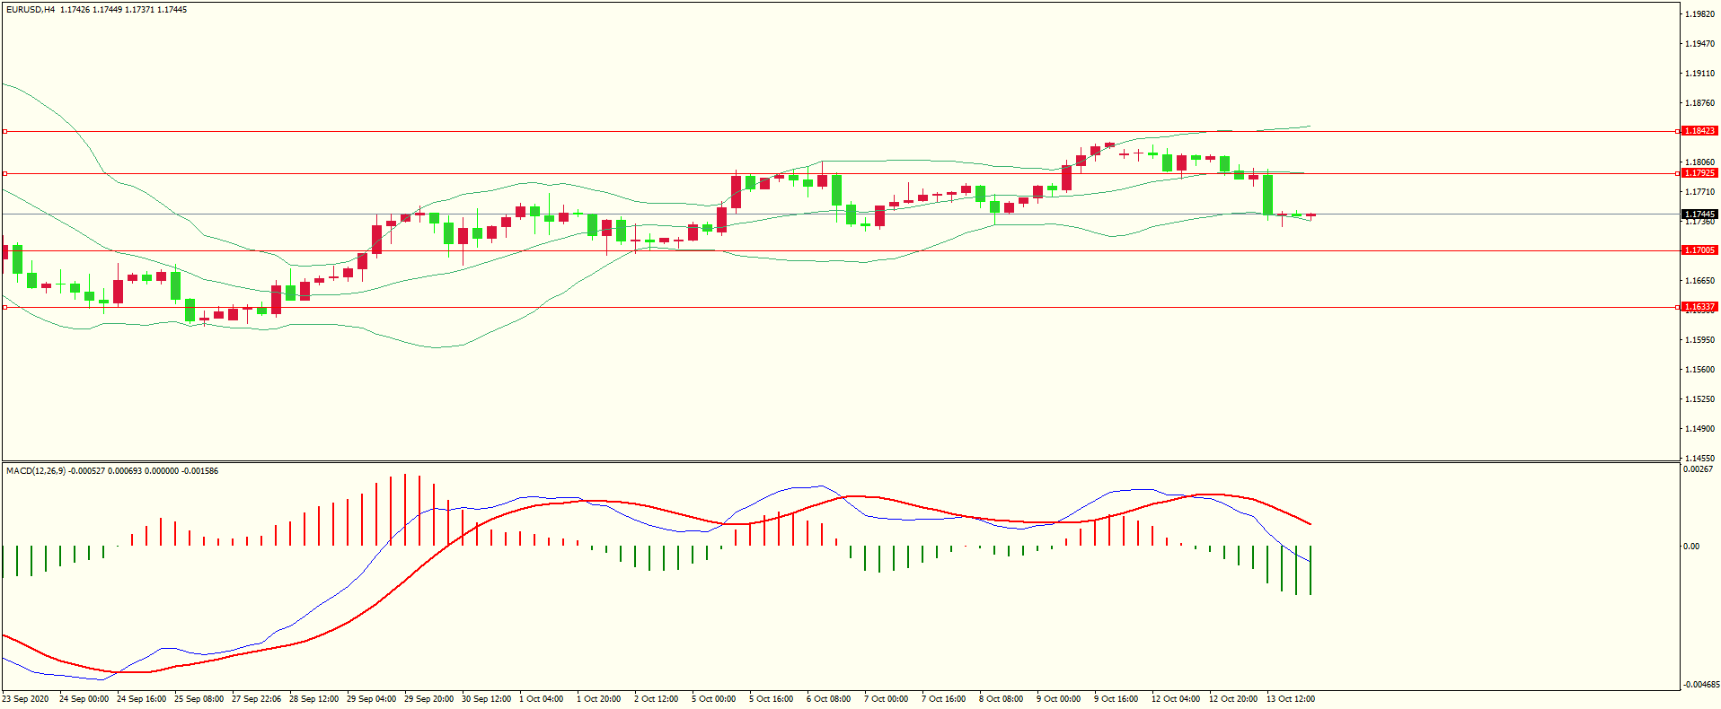1721x709 pixels.
Task: Click the rightmost candle on the chart
Action: [x=1311, y=215]
